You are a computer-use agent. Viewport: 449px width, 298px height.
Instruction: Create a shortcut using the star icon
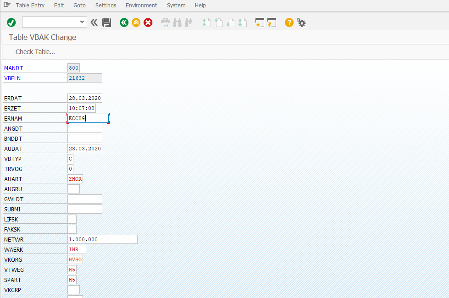260,22
